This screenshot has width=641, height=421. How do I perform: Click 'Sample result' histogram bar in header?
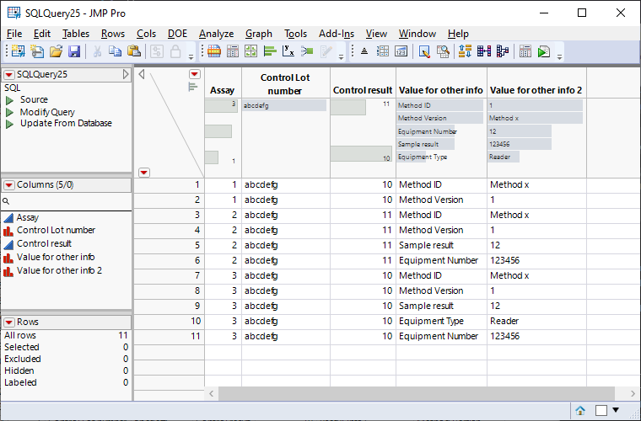pyautogui.click(x=425, y=144)
